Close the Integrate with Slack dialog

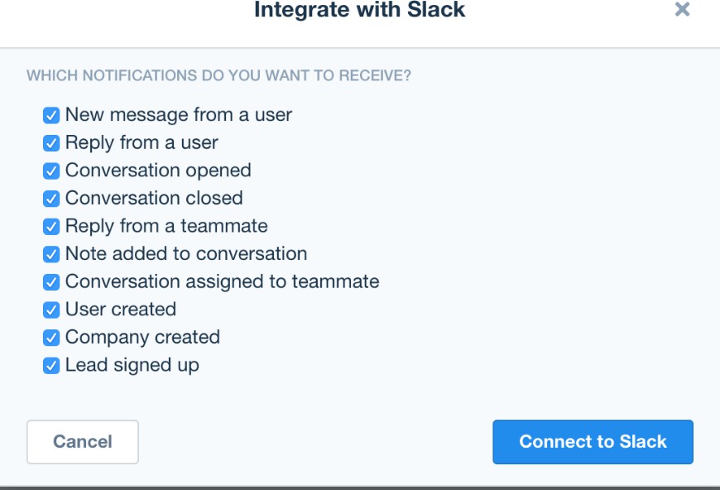(x=682, y=10)
